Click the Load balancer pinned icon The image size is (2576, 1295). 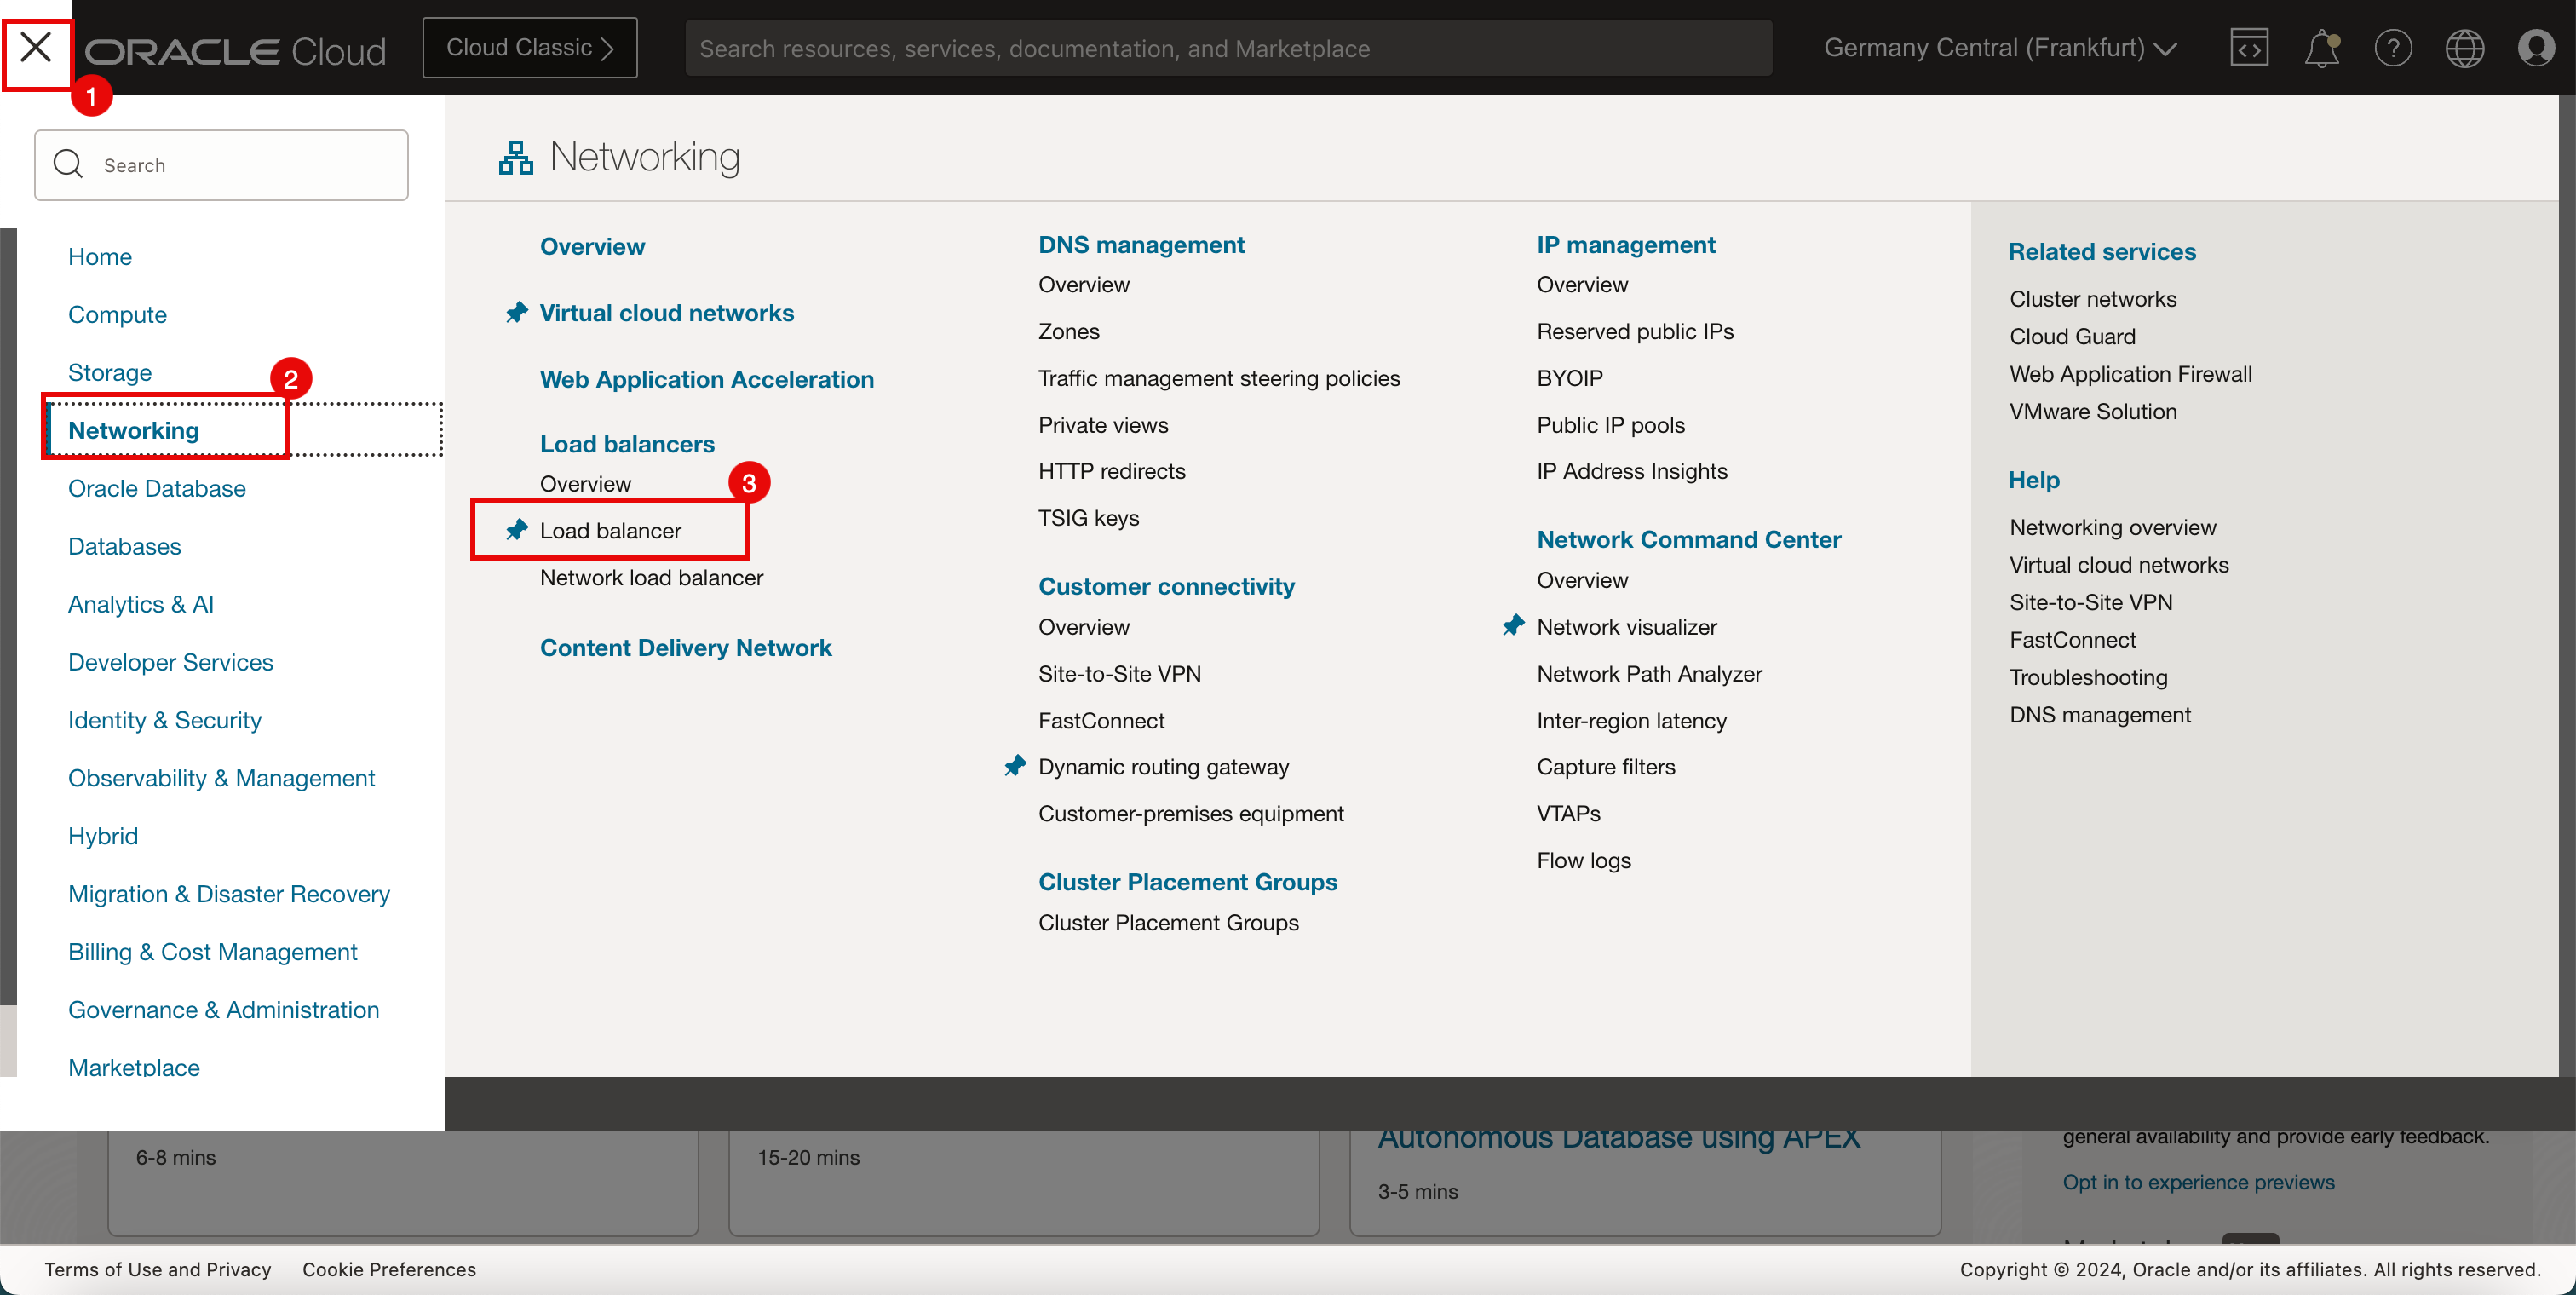(x=517, y=530)
